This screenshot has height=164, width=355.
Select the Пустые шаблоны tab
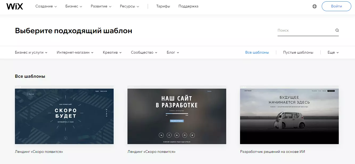click(x=298, y=53)
